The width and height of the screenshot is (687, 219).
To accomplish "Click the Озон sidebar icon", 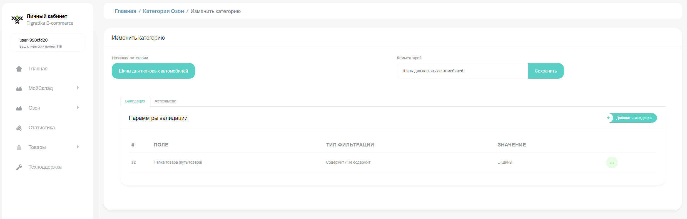I will pos(19,108).
